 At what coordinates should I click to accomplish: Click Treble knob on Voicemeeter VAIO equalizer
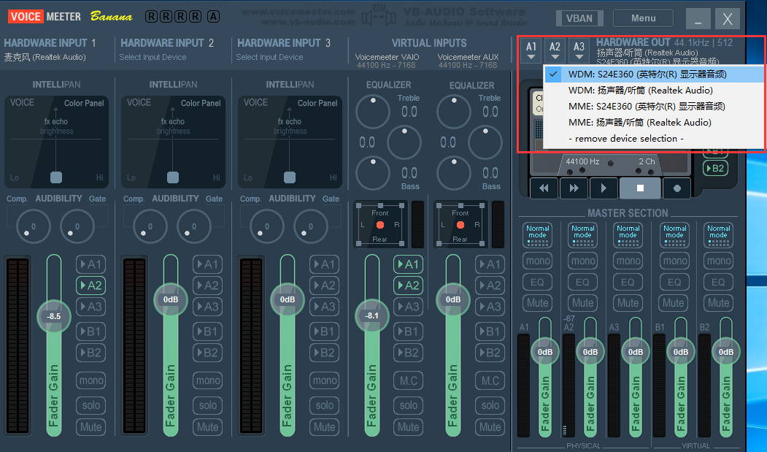(373, 112)
